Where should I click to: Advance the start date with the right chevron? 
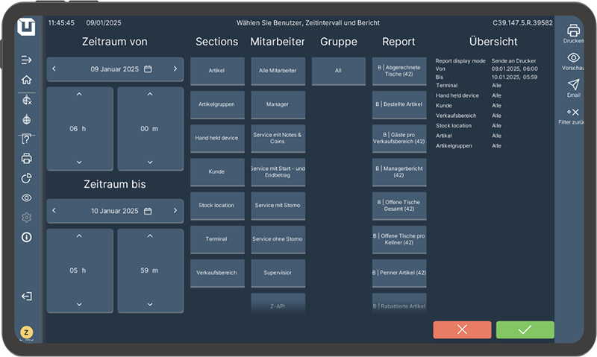[x=175, y=69]
